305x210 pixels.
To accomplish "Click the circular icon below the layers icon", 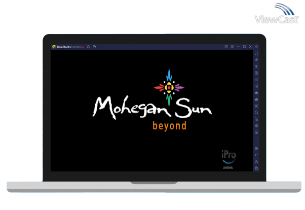I will (256, 132).
